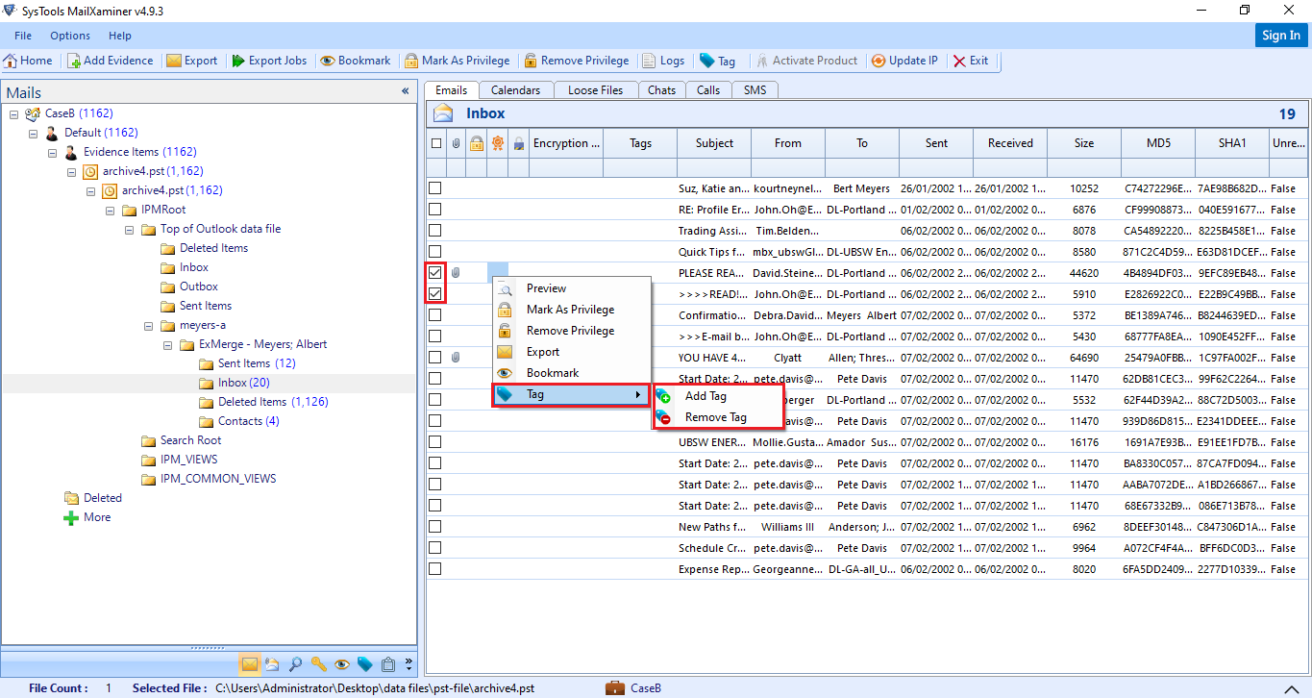This screenshot has height=698, width=1312.
Task: Click the Update IP toolbar icon
Action: [x=904, y=60]
